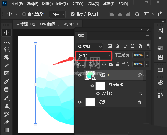Filter layers by adjustment layer icon

click(117, 46)
